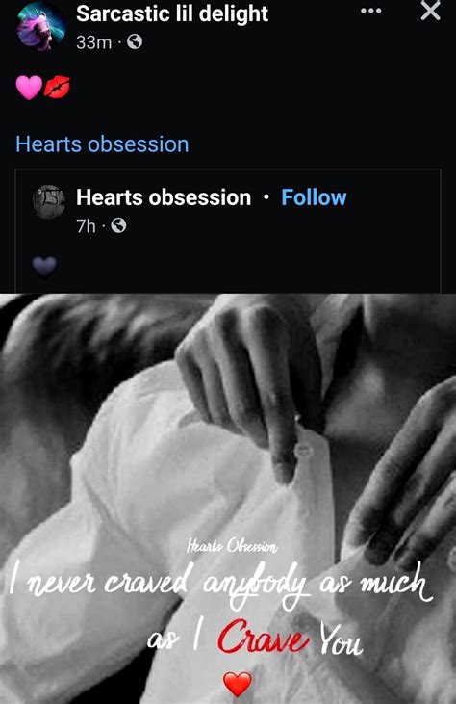Click the Hearts obsession bold page name
Image resolution: width=456 pixels, height=704 pixels.
tap(164, 197)
